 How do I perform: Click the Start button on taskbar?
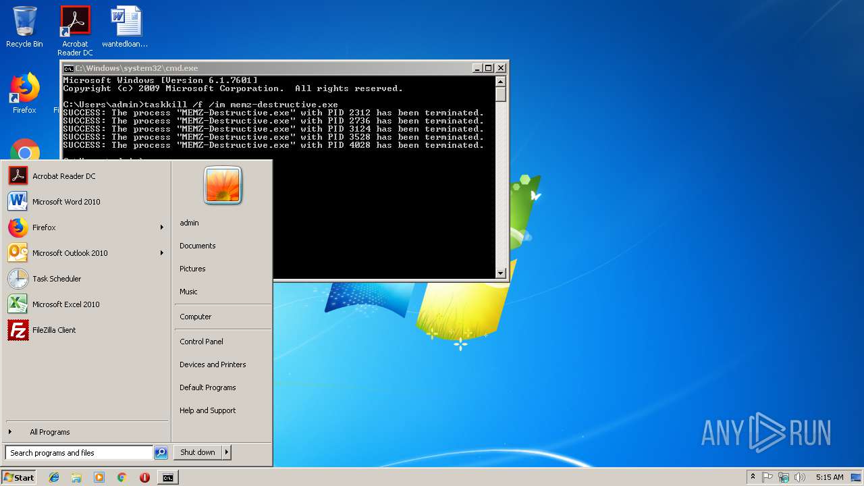point(19,477)
